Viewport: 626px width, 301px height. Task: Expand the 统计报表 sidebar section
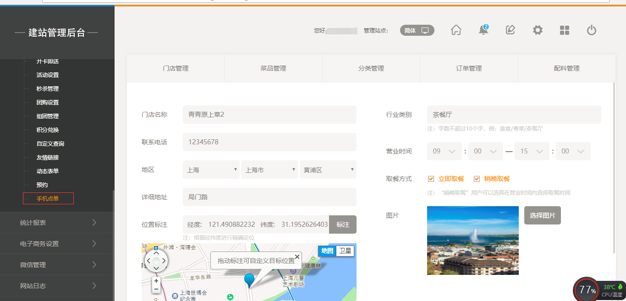click(x=57, y=223)
